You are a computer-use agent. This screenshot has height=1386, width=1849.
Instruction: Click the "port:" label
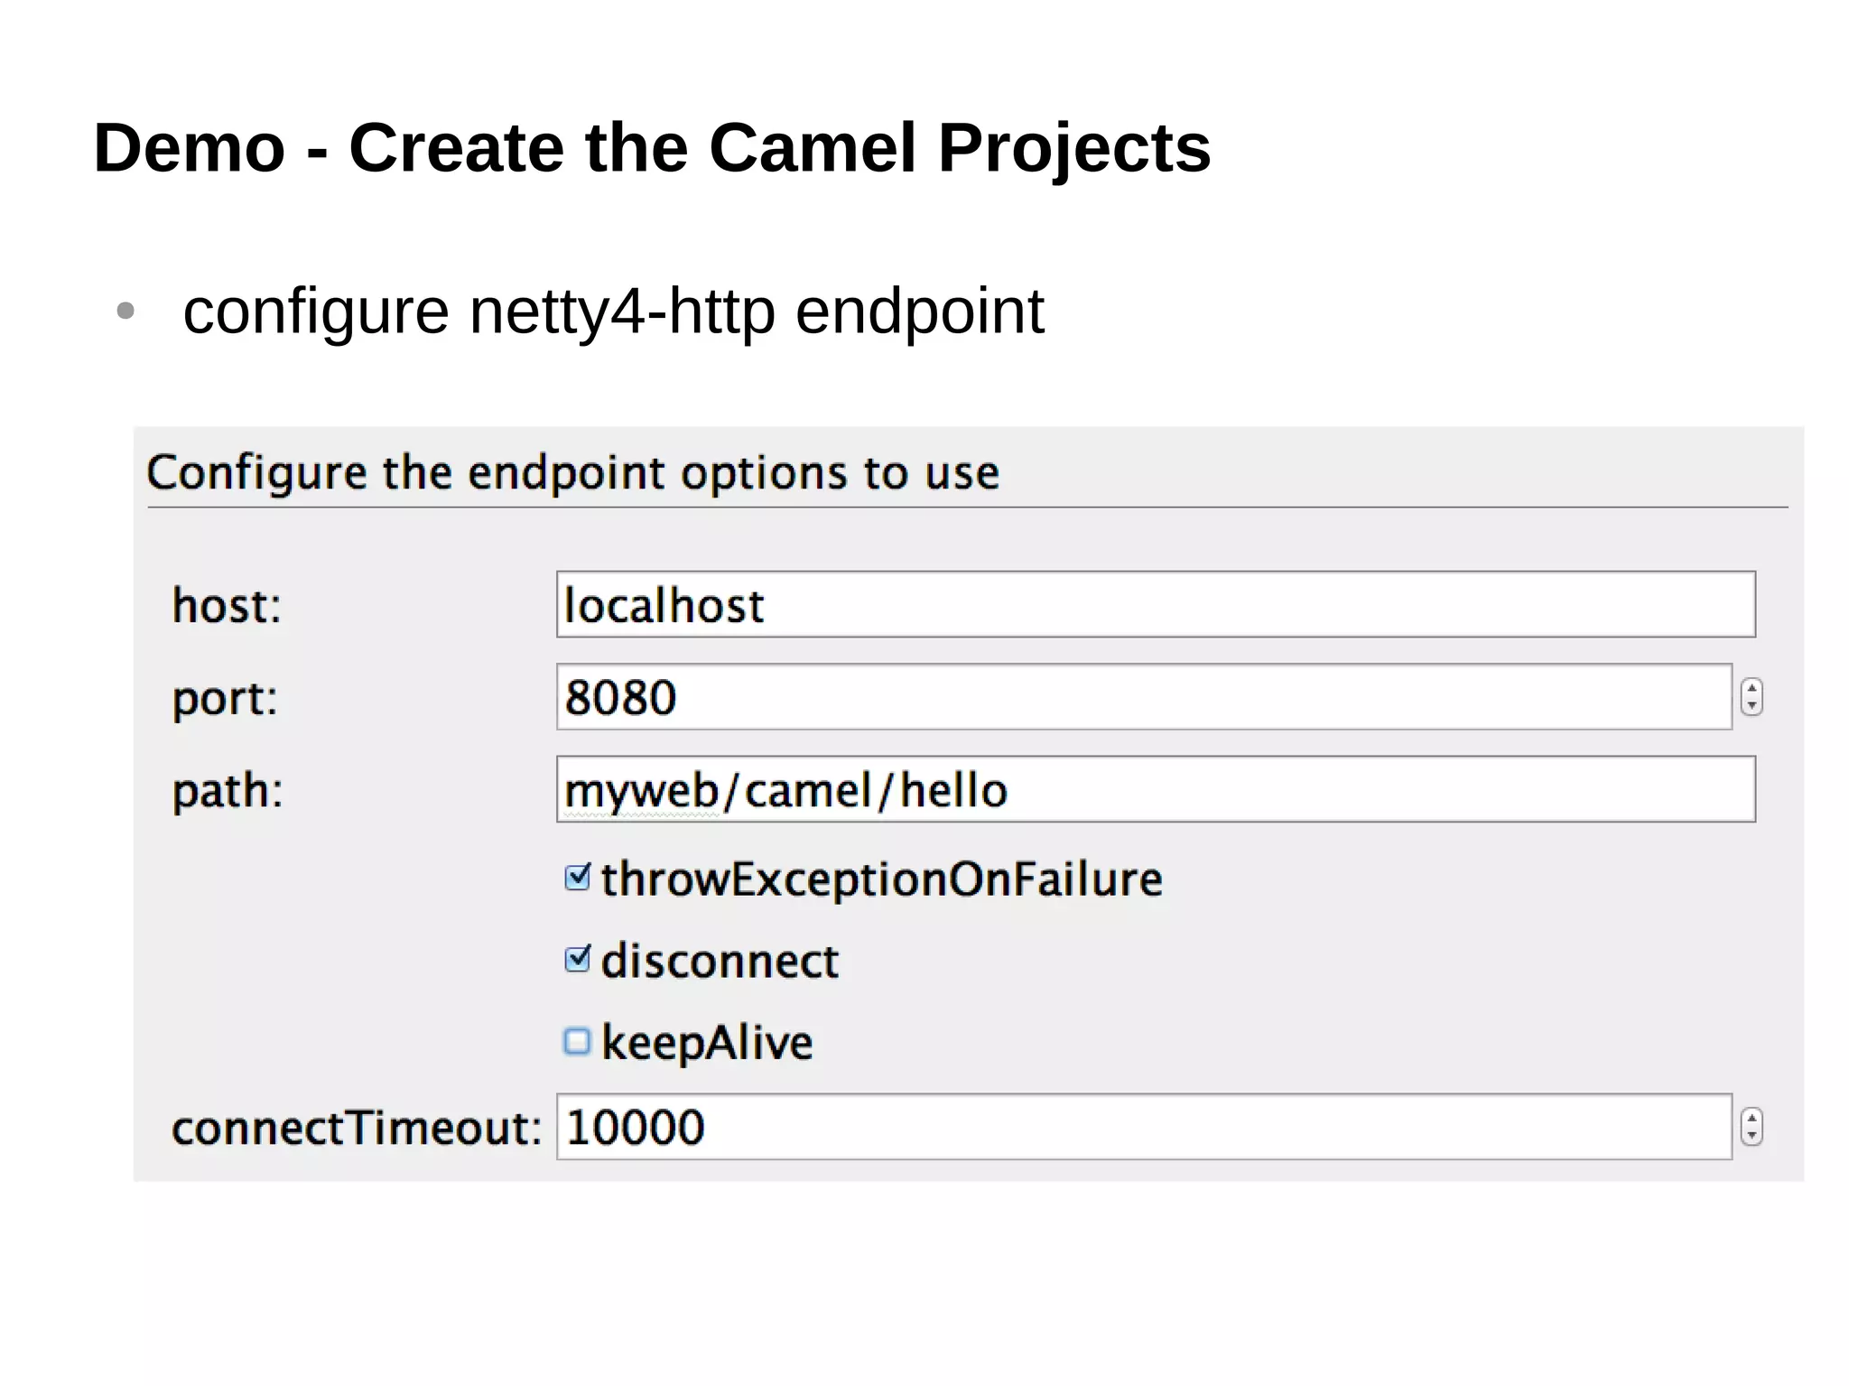tap(225, 698)
